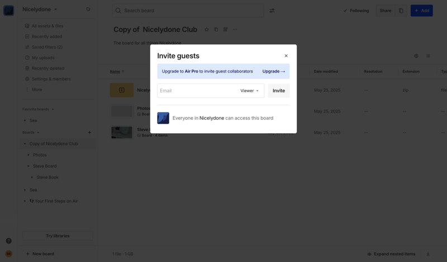Open the board ellipsis more options
Screen dimensions: 447x262
(235, 30)
